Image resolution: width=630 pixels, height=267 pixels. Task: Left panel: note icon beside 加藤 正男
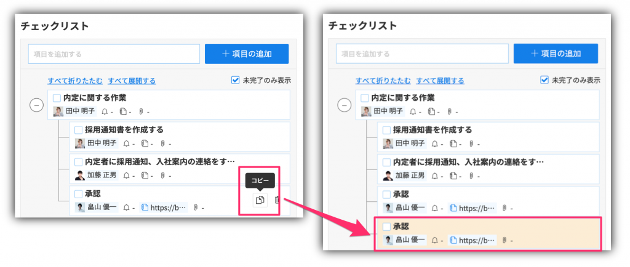[145, 176]
